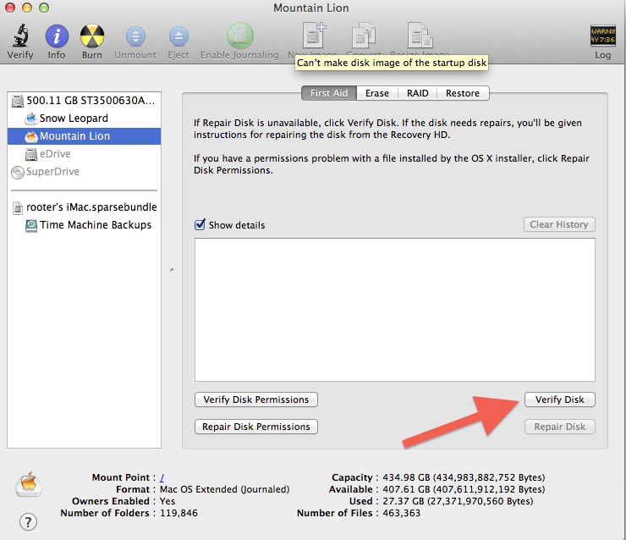626x540 pixels.
Task: Click the New Image toolbar icon
Action: point(314,36)
